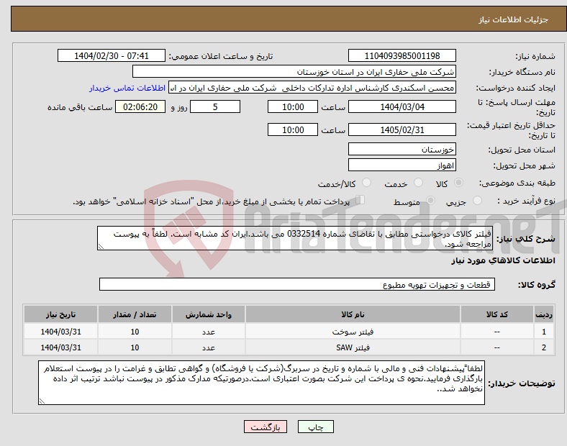Click the price validity time field 10:00
Image resolution: width=567 pixels, height=446 pixels.
(293, 129)
